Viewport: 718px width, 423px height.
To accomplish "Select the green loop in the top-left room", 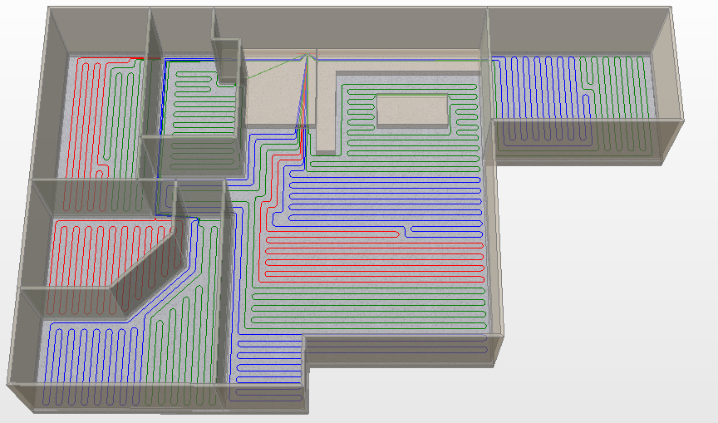I will click(125, 108).
